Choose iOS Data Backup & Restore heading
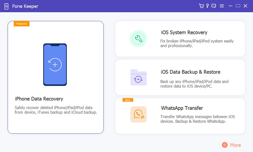253x152 pixels. (190, 72)
